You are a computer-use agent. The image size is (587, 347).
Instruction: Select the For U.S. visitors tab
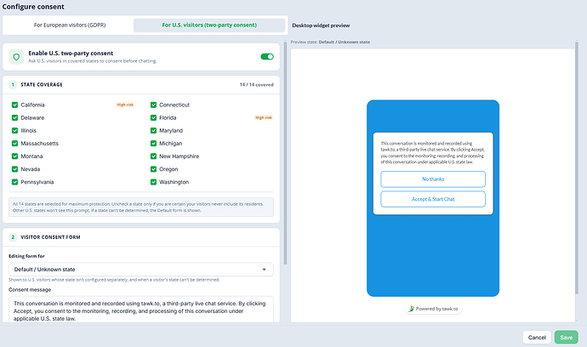(x=209, y=25)
